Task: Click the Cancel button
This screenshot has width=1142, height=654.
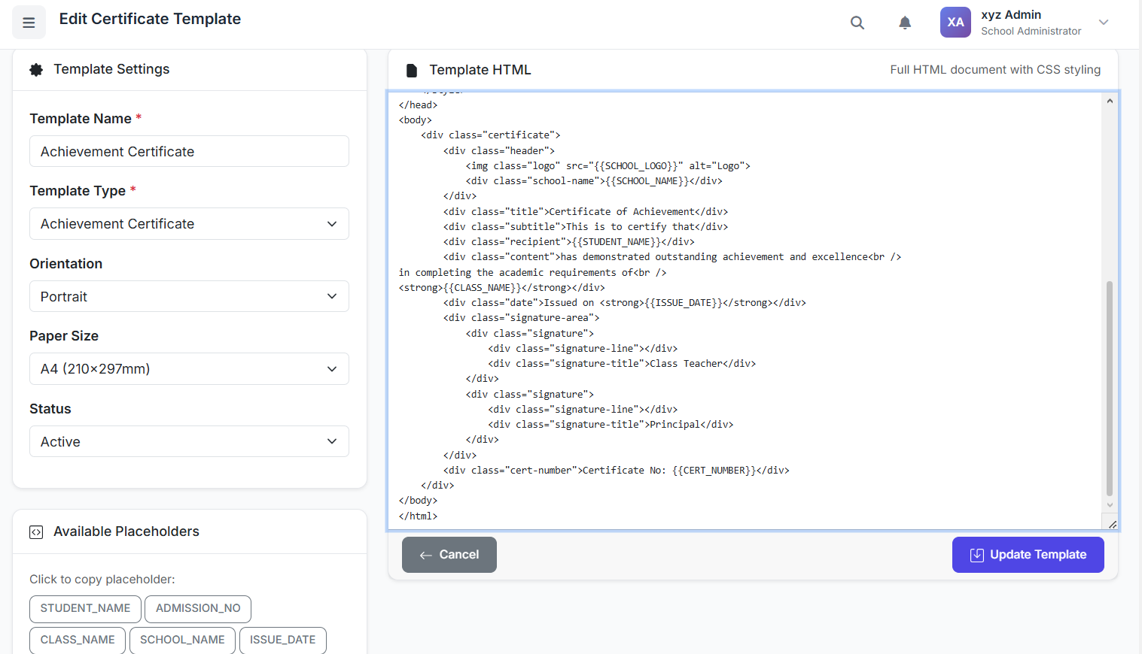Action: [449, 555]
